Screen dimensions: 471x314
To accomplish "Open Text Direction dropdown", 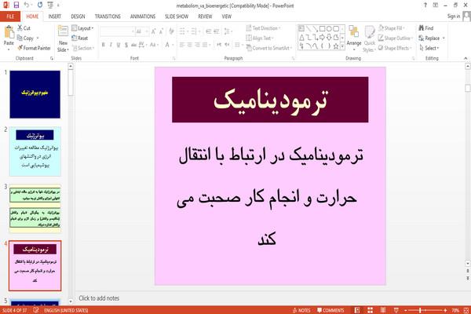I will click(263, 28).
